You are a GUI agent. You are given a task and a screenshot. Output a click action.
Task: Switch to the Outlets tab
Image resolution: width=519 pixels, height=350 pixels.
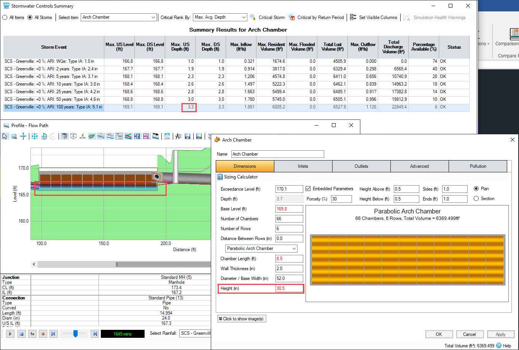pos(361,166)
